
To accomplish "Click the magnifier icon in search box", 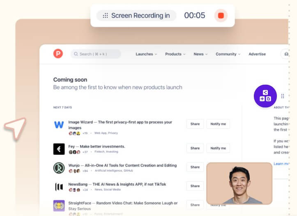I will coord(76,54).
